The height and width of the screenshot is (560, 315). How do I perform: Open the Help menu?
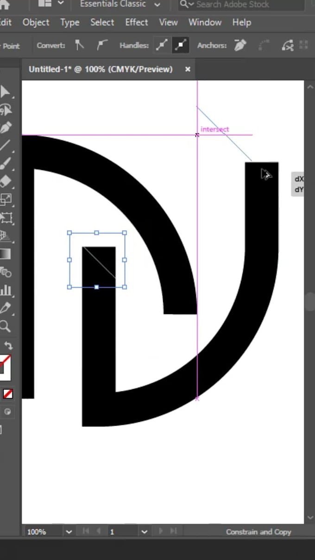coord(242,22)
